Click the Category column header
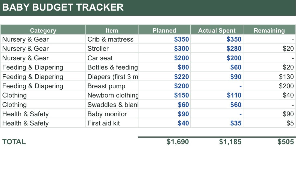The height and width of the screenshot is (170, 302). coord(43,30)
